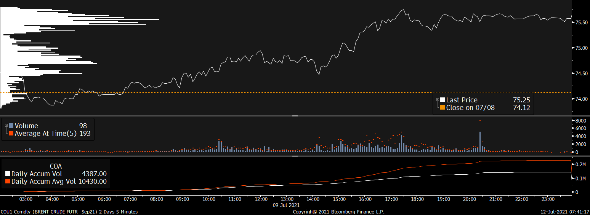Screen dimensions: 590x215
Task: Click the blue-gray Volume color swatch
Action: [11, 126]
